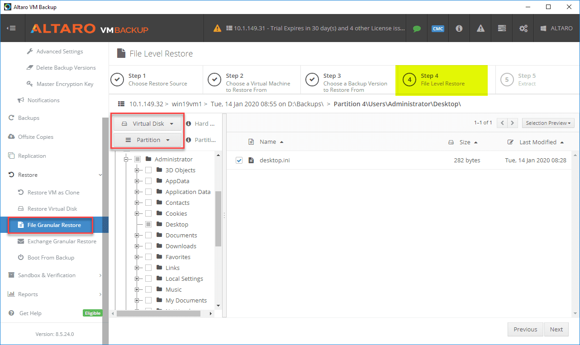580x345 pixels.
Task: Open the CMC cloud management console icon
Action: (x=438, y=28)
